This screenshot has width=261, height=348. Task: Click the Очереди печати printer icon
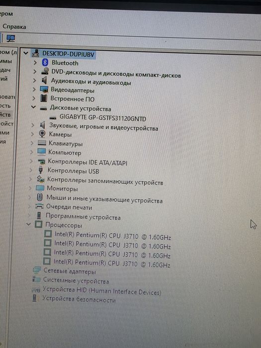pyautogui.click(x=39, y=206)
